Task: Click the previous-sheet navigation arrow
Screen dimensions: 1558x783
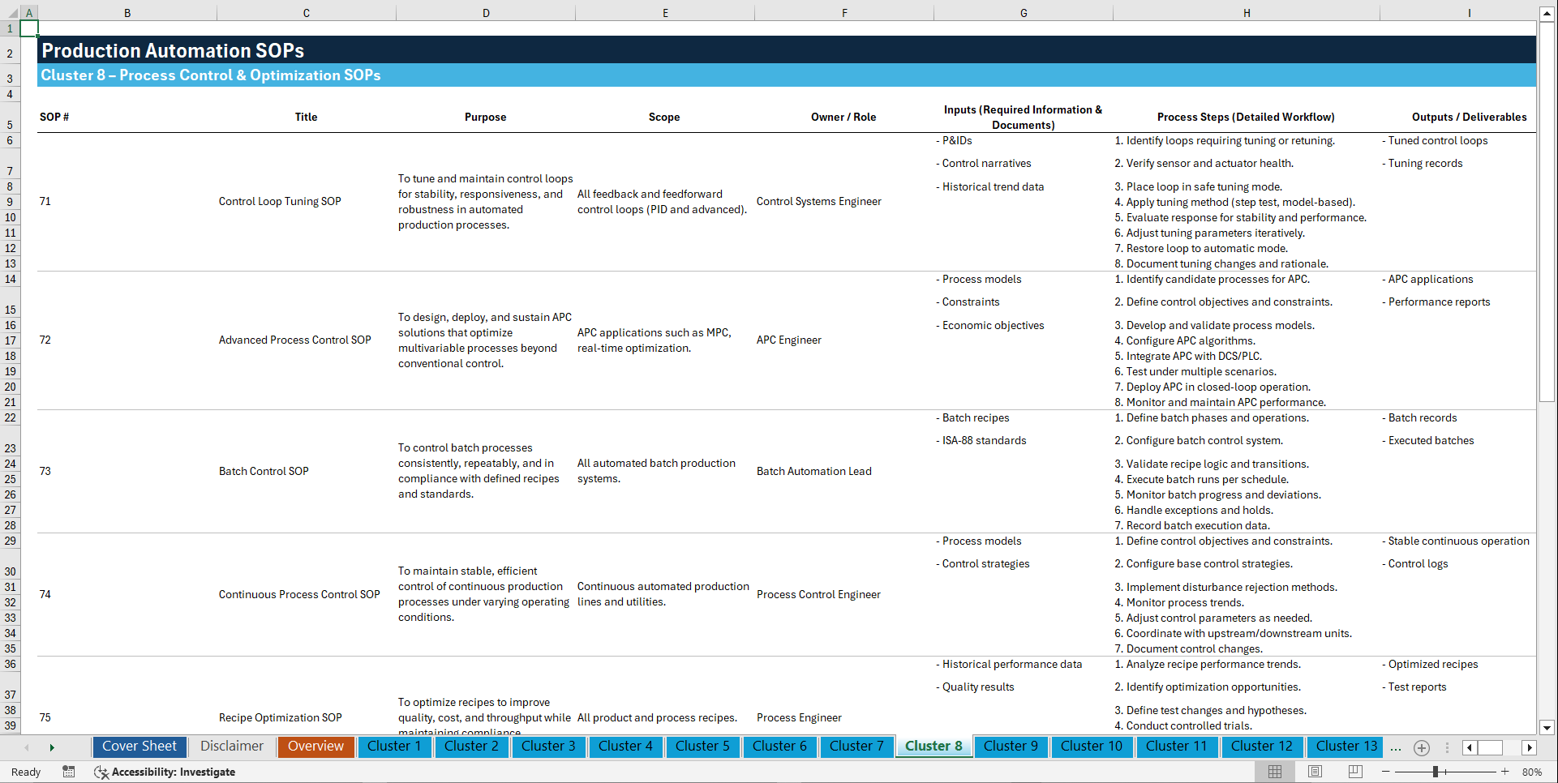Action: [x=27, y=747]
